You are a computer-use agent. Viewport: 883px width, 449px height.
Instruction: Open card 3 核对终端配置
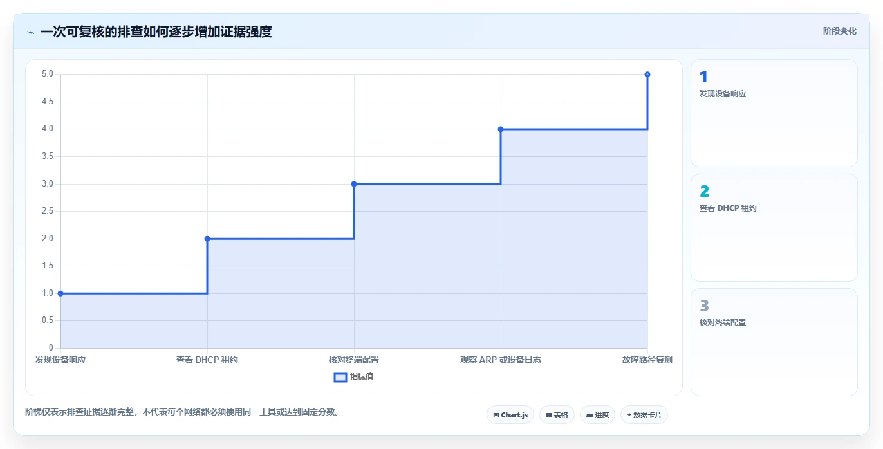(x=774, y=342)
